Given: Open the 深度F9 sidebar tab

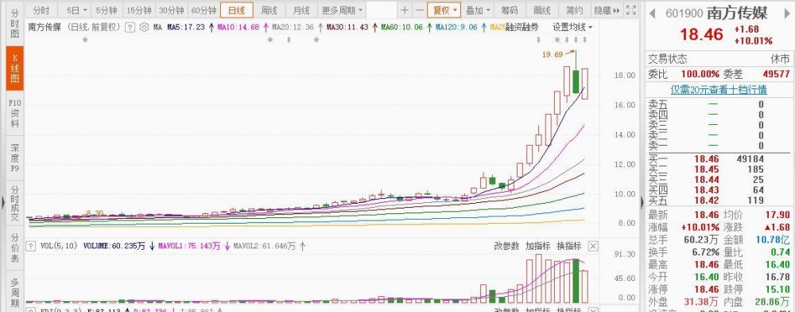Looking at the screenshot, I should [x=14, y=158].
